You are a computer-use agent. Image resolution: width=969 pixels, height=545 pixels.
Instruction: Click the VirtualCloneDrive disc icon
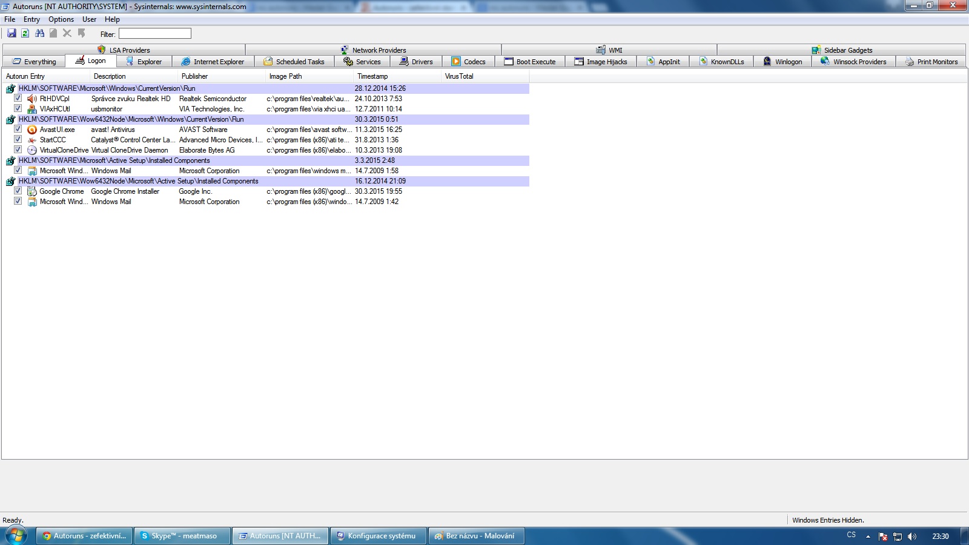(x=32, y=150)
